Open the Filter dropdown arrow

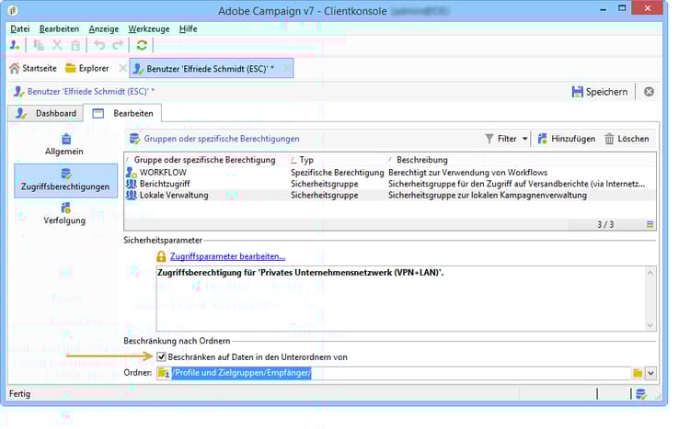(x=524, y=139)
